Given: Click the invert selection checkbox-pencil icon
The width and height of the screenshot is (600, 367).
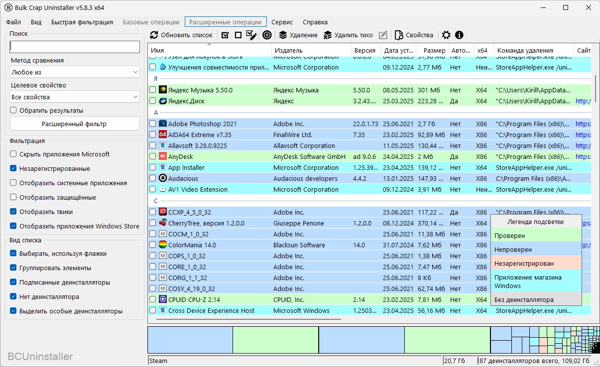Looking at the screenshot, I should (x=251, y=35).
